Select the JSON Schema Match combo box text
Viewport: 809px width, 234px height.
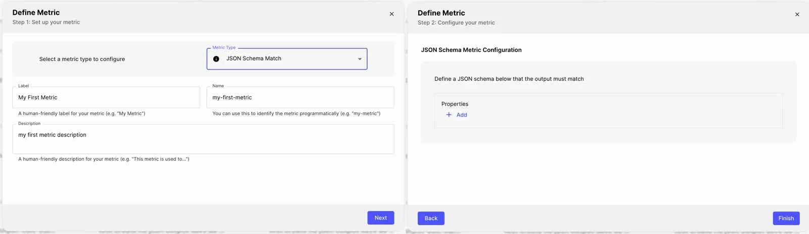pyautogui.click(x=254, y=58)
